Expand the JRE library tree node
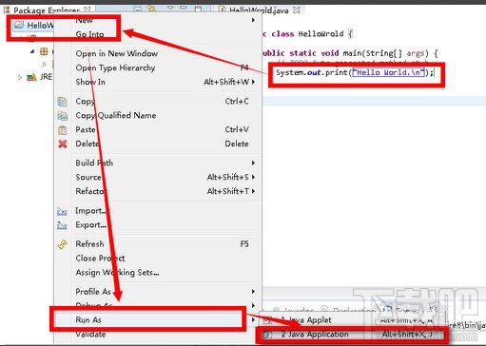Image resolution: width=486 pixels, height=346 pixels. pos(20,77)
